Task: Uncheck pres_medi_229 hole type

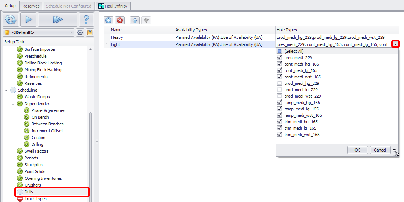Action: 279,58
